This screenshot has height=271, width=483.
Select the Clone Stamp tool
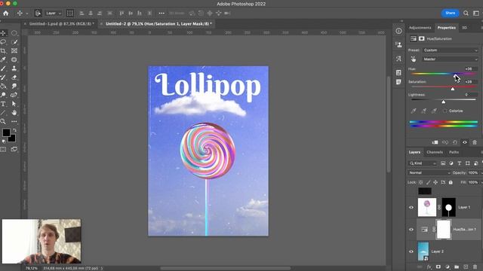[x=14, y=69]
